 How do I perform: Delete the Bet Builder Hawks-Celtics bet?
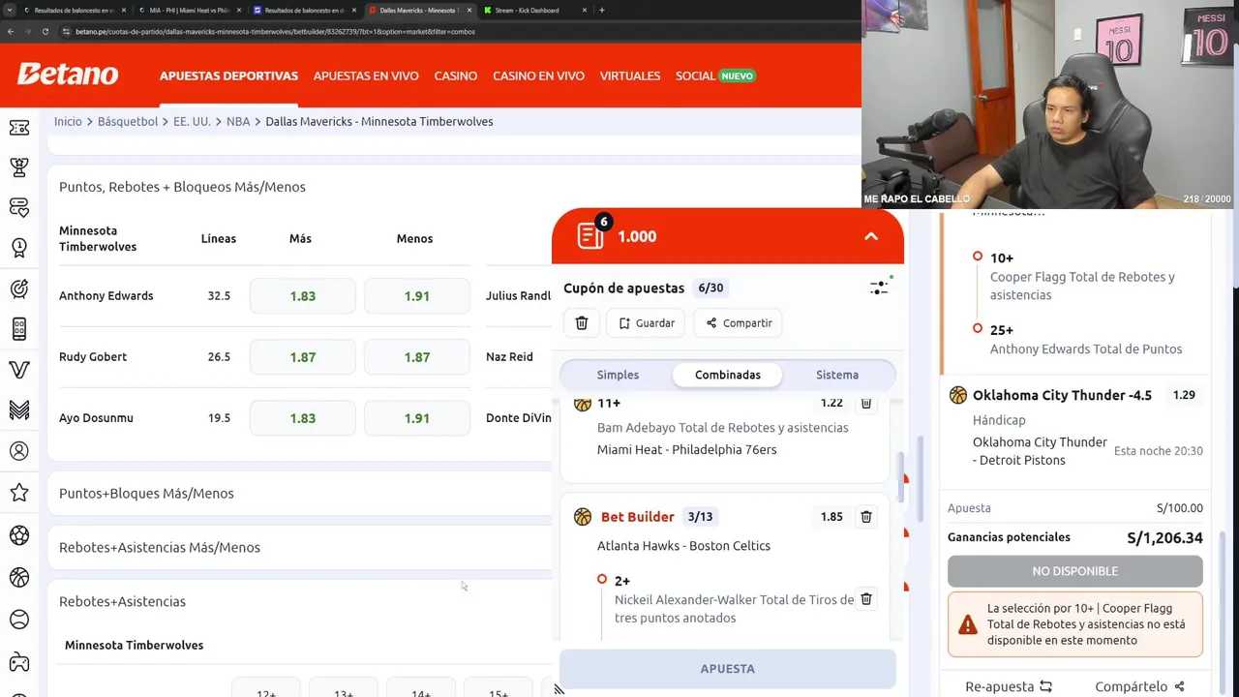(866, 517)
